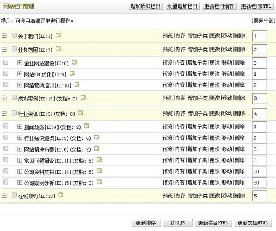Screen dimensions: 276x231
Task: Click the edit note icon beside 关于我们
Action: [59, 35]
